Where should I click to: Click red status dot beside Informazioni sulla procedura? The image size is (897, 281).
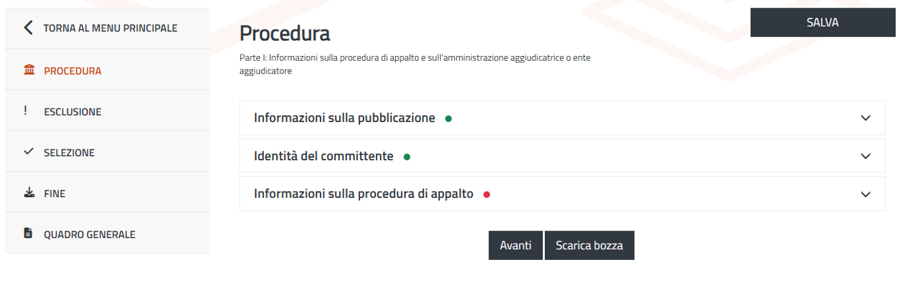(x=486, y=194)
